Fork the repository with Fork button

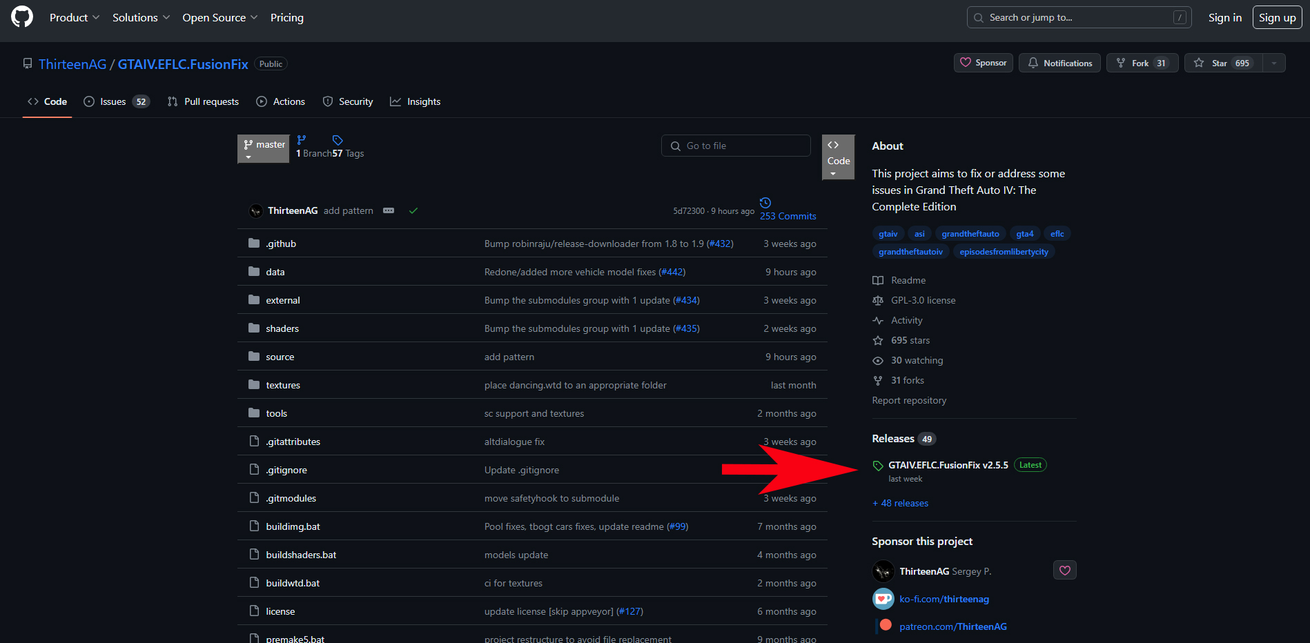point(1142,63)
